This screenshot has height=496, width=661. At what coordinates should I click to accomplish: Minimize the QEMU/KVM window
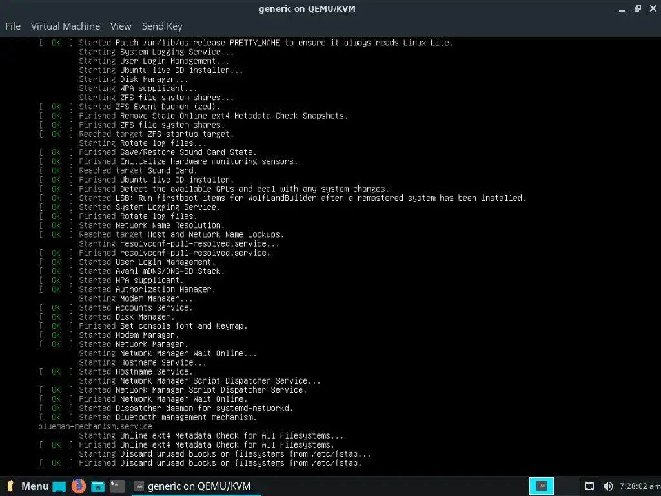622,9
